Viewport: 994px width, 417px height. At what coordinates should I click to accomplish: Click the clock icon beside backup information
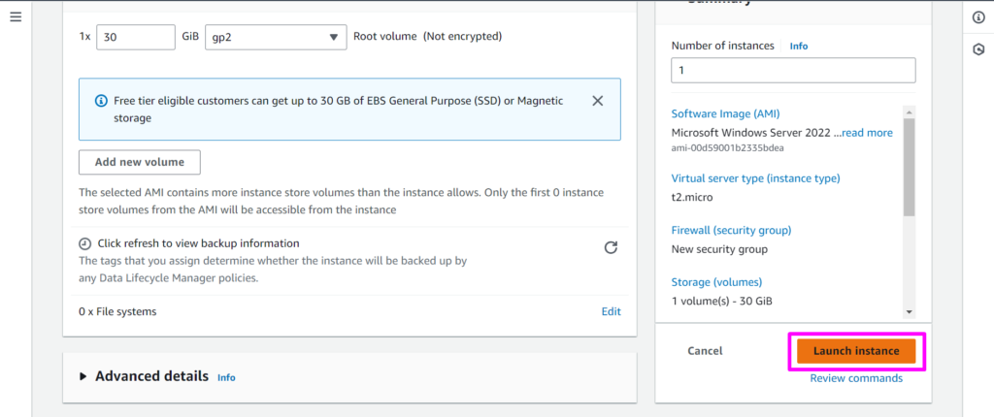85,243
